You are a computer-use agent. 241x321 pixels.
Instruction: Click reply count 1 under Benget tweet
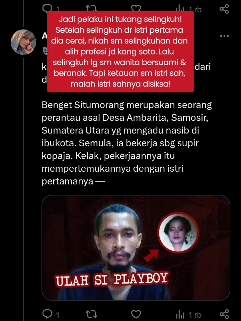pyautogui.click(x=58, y=315)
